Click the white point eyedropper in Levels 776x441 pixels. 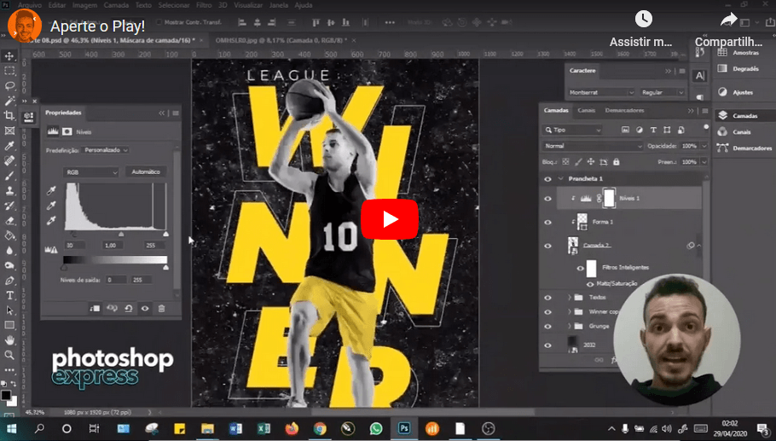pyautogui.click(x=51, y=221)
